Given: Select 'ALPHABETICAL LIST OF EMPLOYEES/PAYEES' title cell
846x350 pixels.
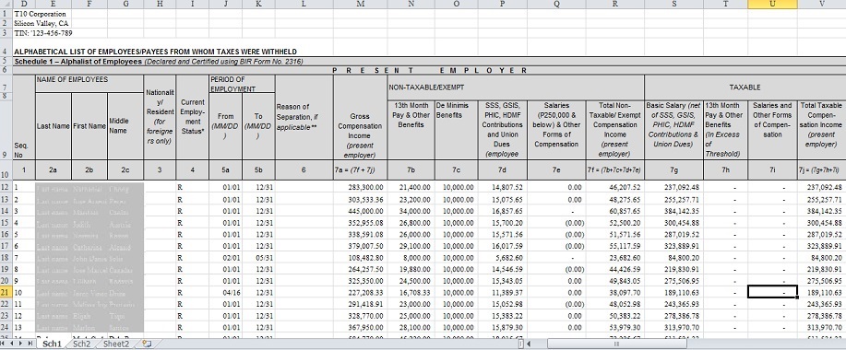Looking at the screenshot, I should coord(155,52).
